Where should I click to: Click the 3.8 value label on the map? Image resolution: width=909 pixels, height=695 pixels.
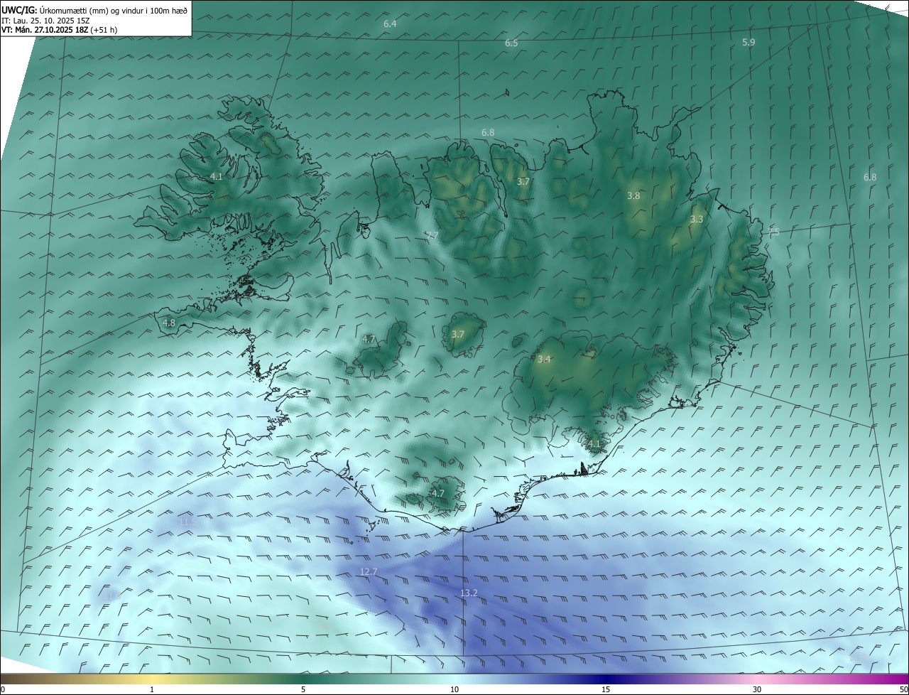[x=633, y=195]
